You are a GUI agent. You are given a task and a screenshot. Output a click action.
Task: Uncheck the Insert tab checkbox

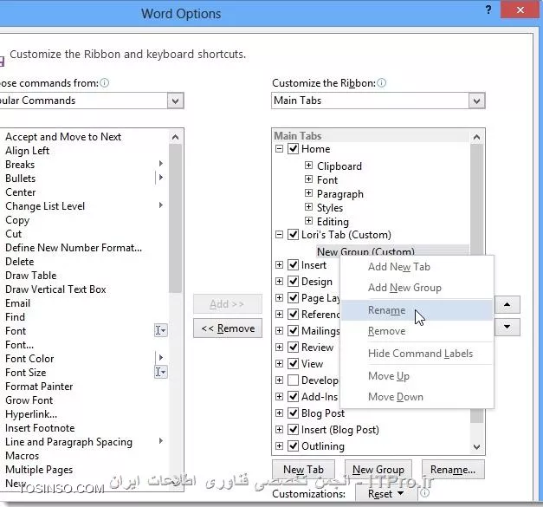293,264
